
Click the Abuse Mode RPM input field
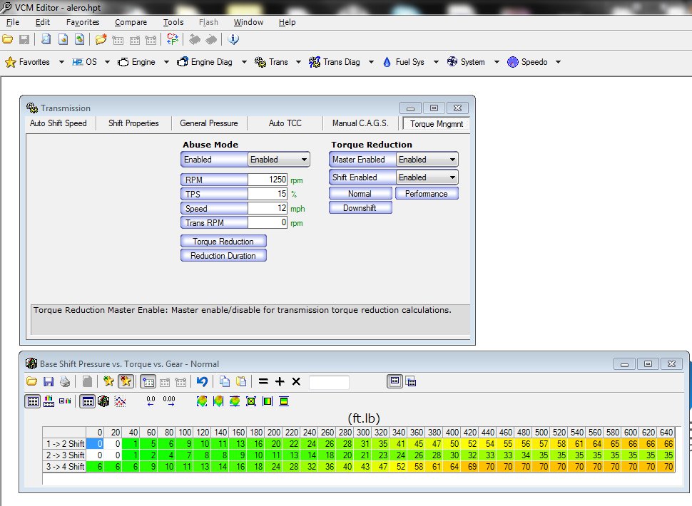(x=268, y=180)
